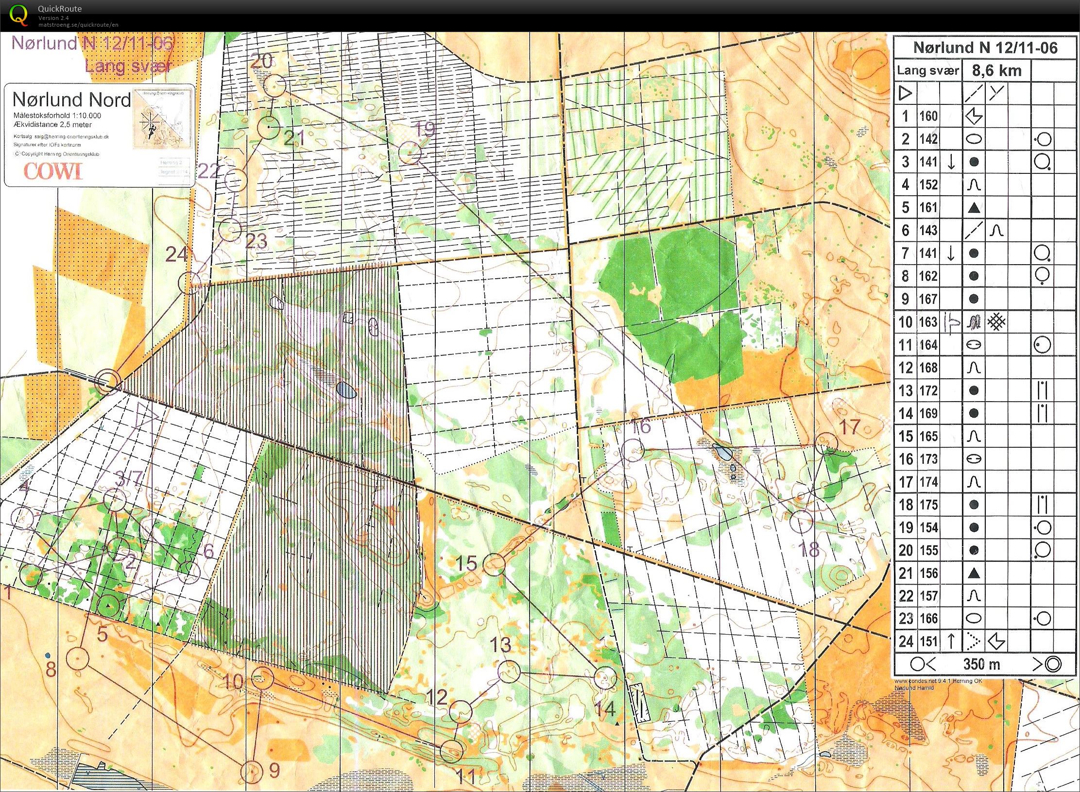Click the finish double circle on the map

(x=108, y=382)
